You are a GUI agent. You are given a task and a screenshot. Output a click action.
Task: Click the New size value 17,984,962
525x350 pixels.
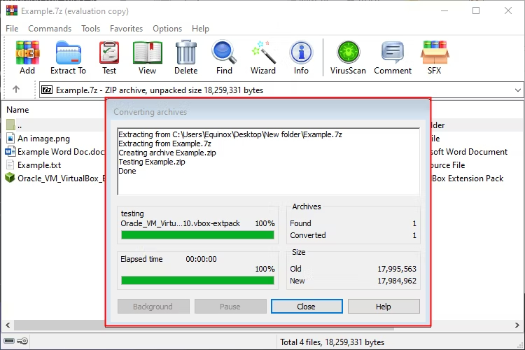397,281
